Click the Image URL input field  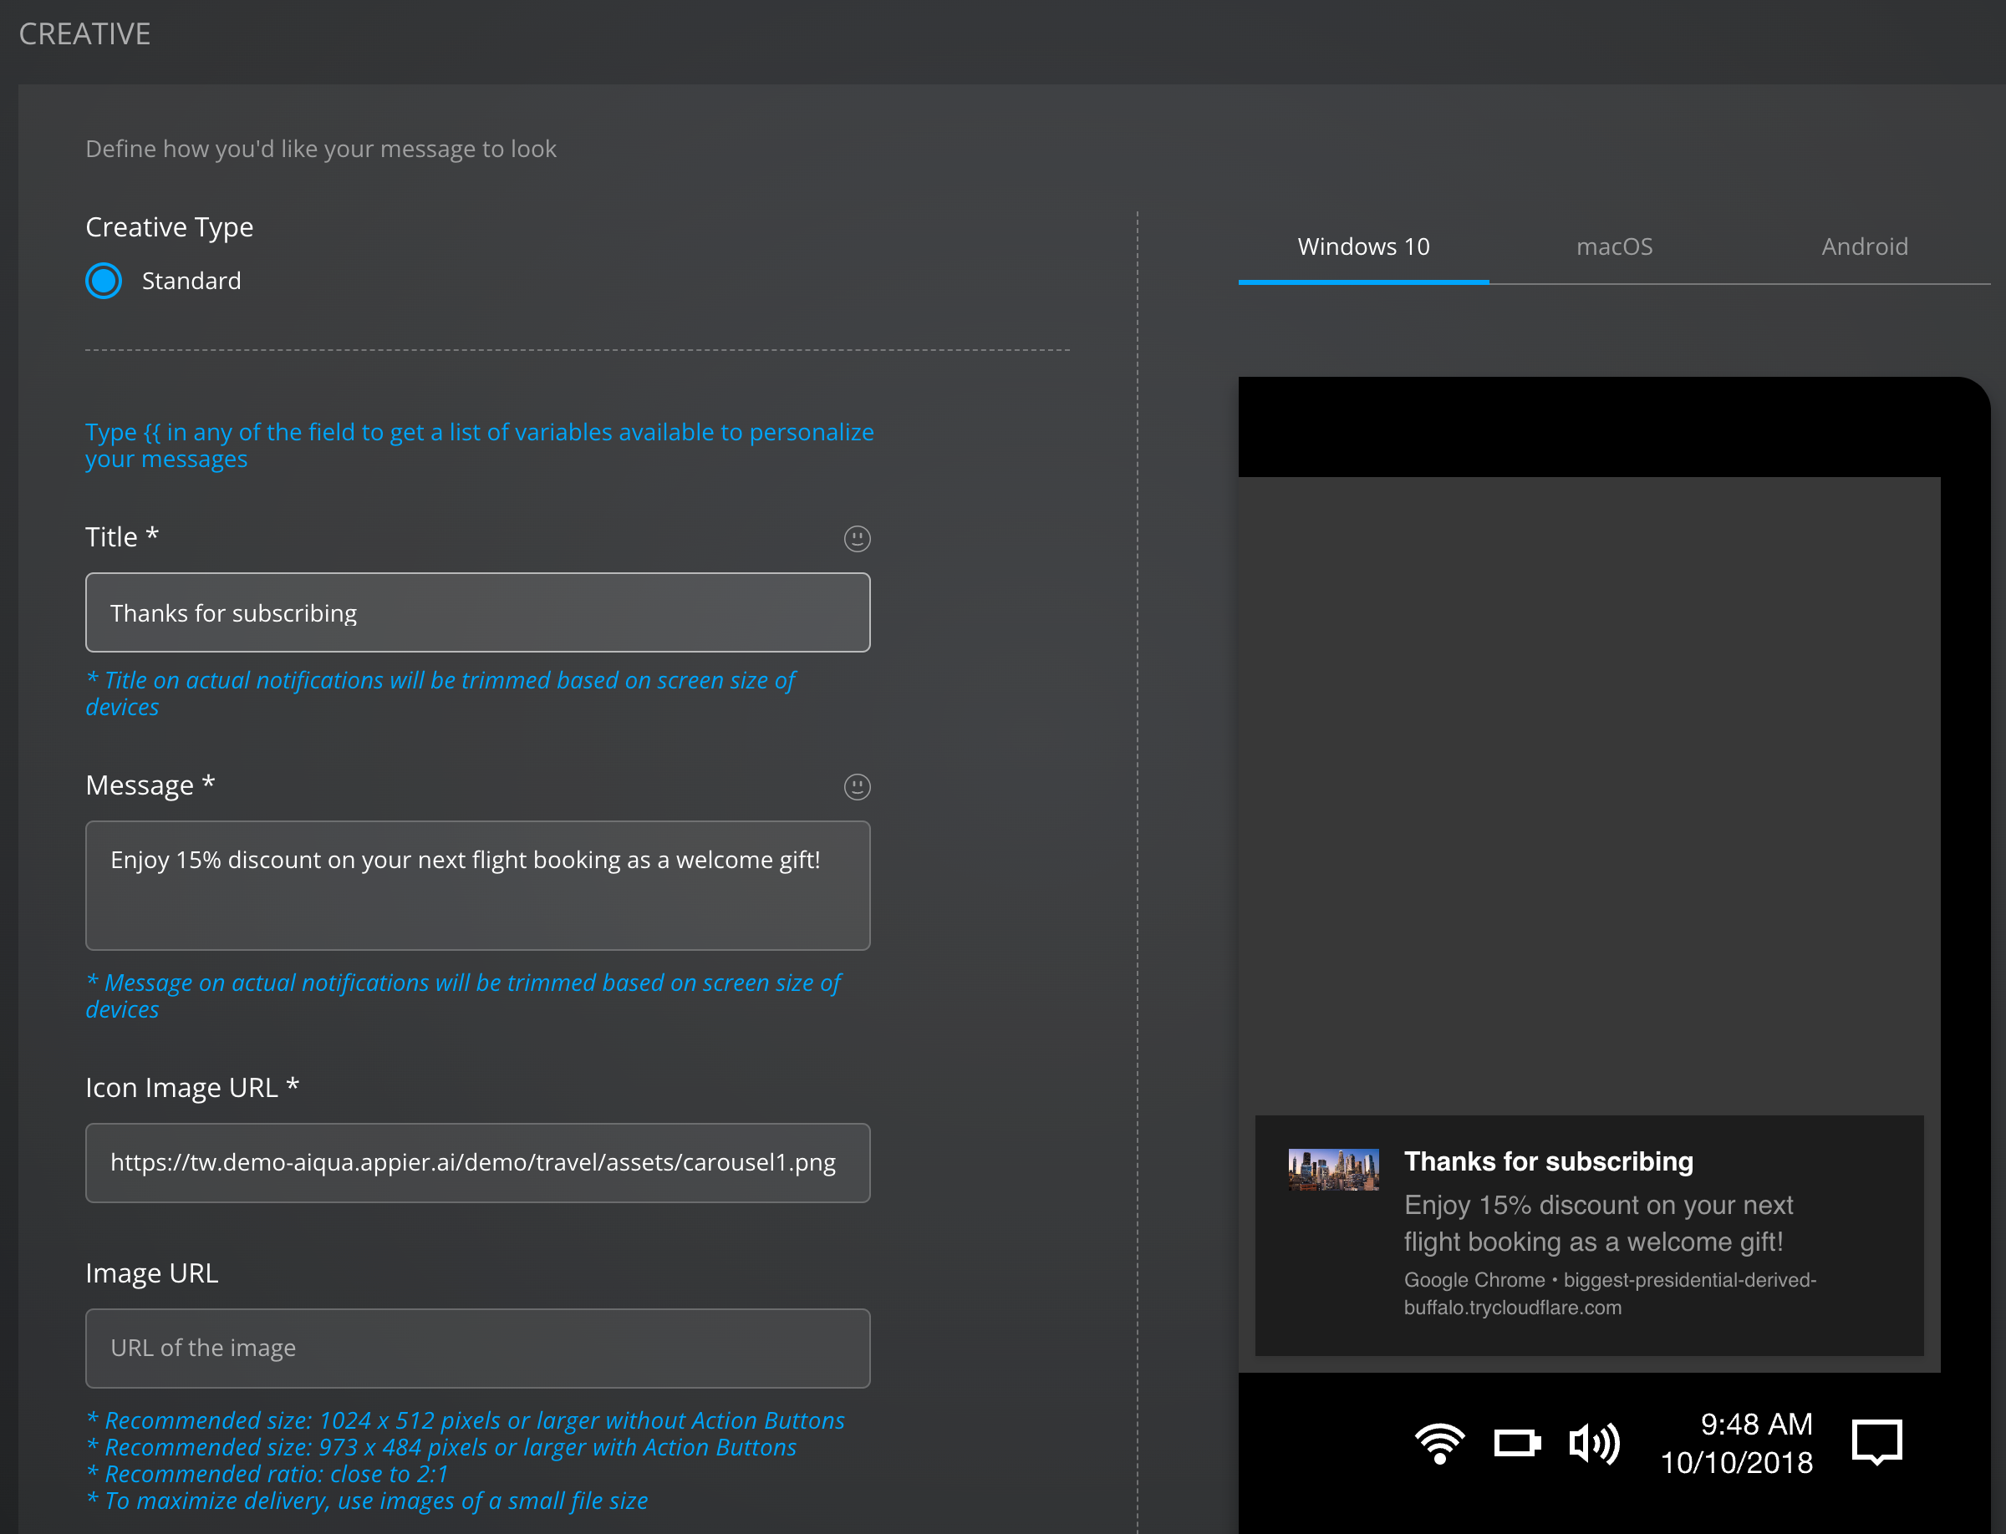[x=476, y=1348]
